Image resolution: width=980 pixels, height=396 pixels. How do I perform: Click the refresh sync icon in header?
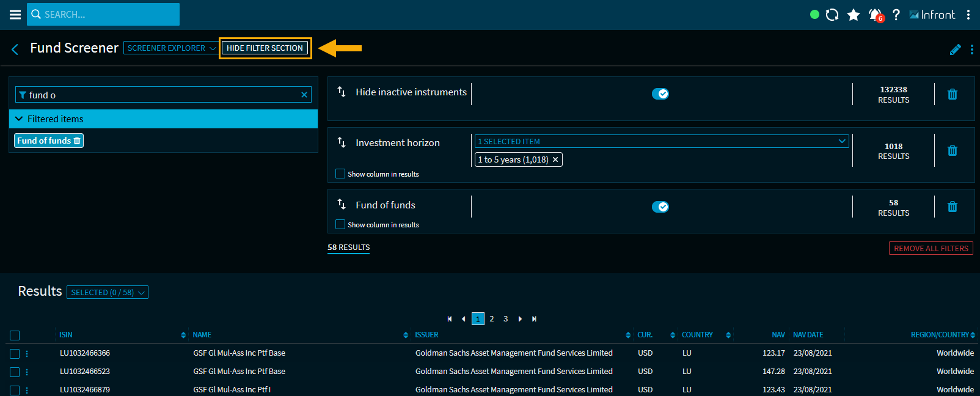click(832, 15)
